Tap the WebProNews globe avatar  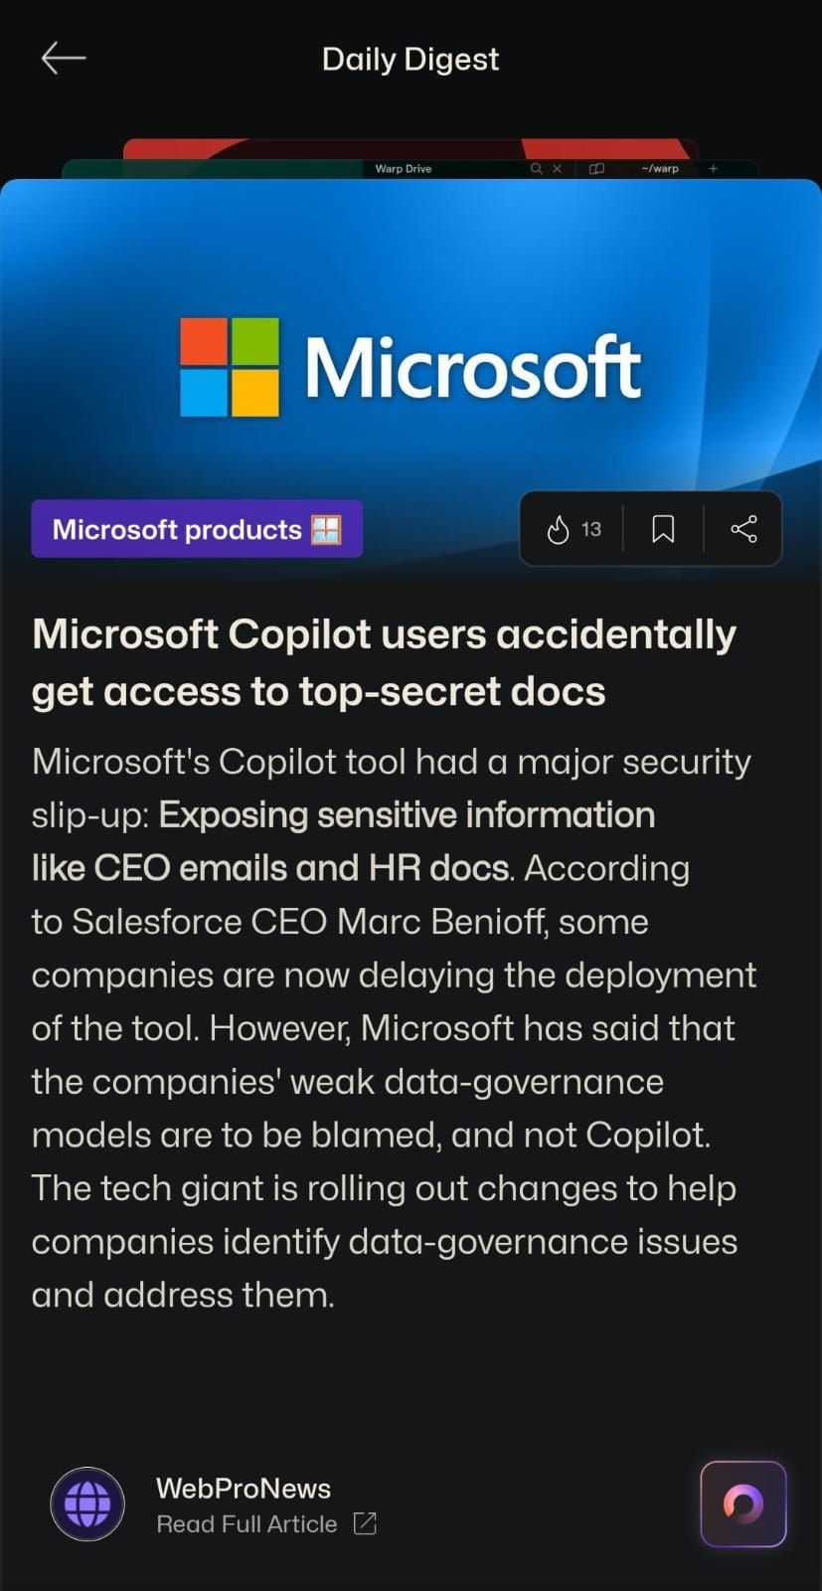tap(87, 1503)
